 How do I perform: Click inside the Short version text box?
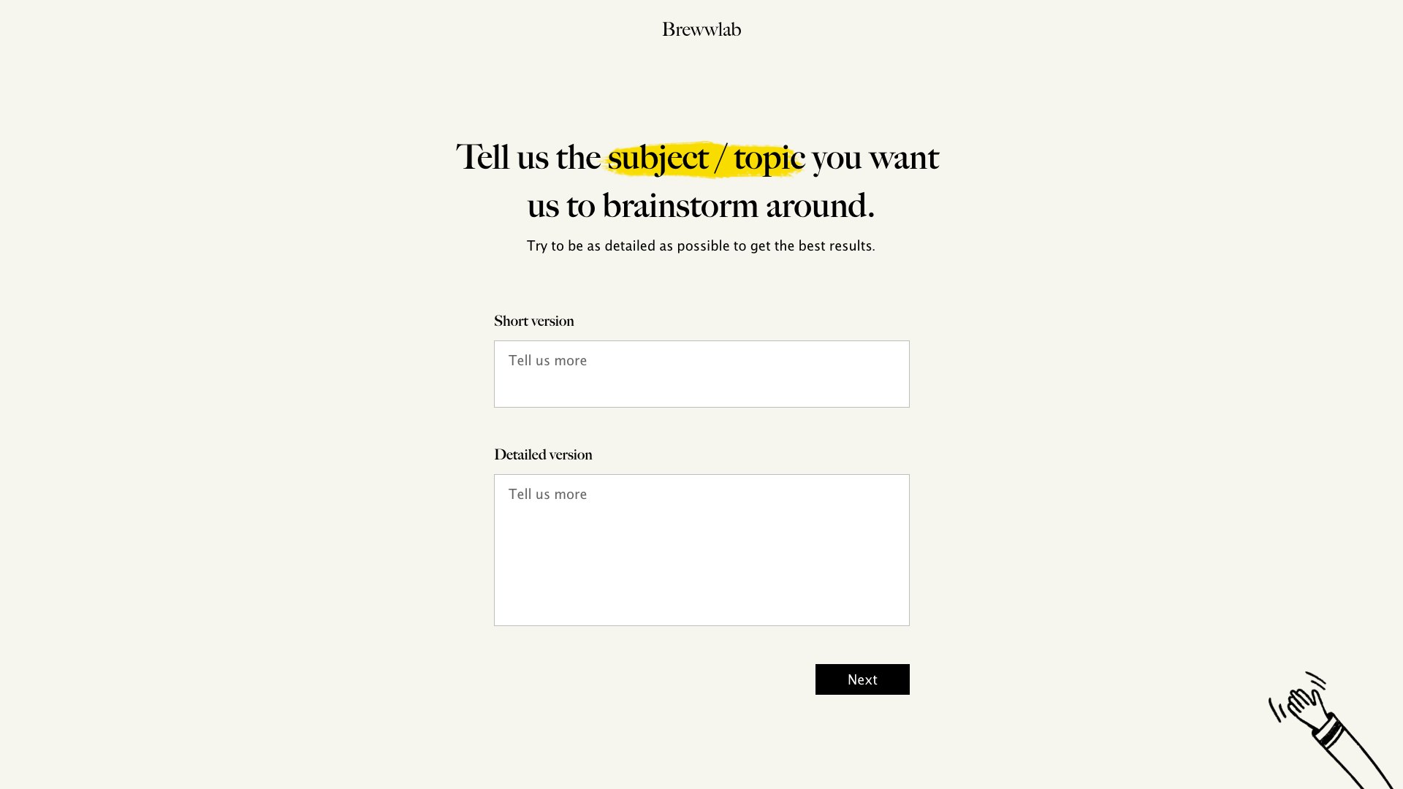click(701, 373)
